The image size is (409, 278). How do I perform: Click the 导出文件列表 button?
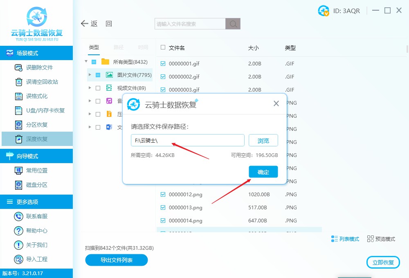116,260
